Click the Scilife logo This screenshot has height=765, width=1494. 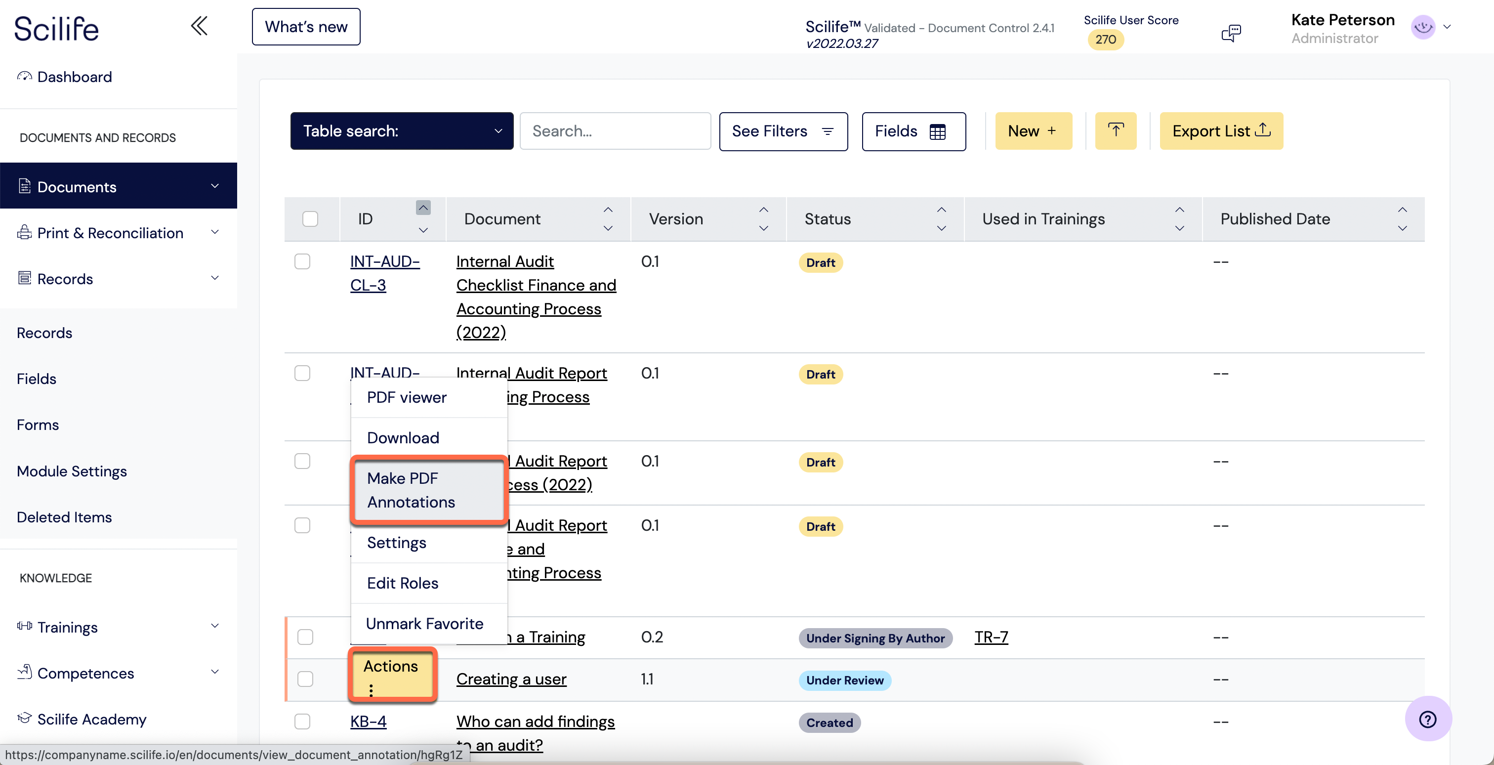(x=56, y=29)
